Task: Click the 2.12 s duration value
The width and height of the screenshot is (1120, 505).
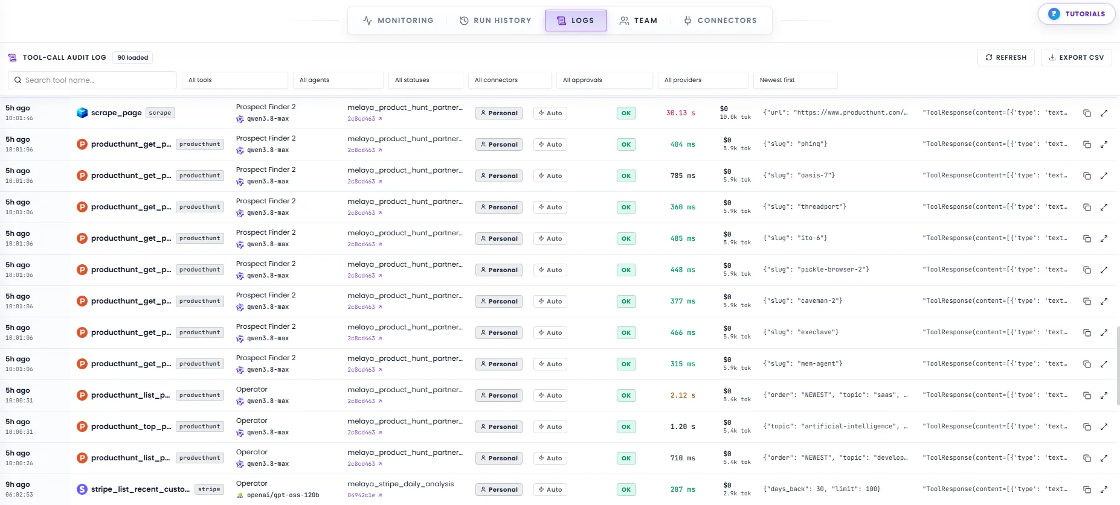Action: pos(683,395)
